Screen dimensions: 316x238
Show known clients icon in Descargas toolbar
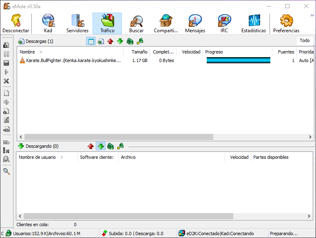(x=140, y=41)
